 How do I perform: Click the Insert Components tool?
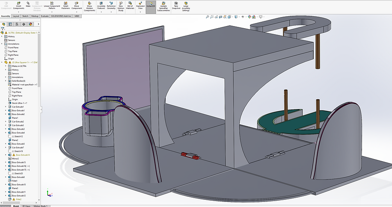[18, 6]
